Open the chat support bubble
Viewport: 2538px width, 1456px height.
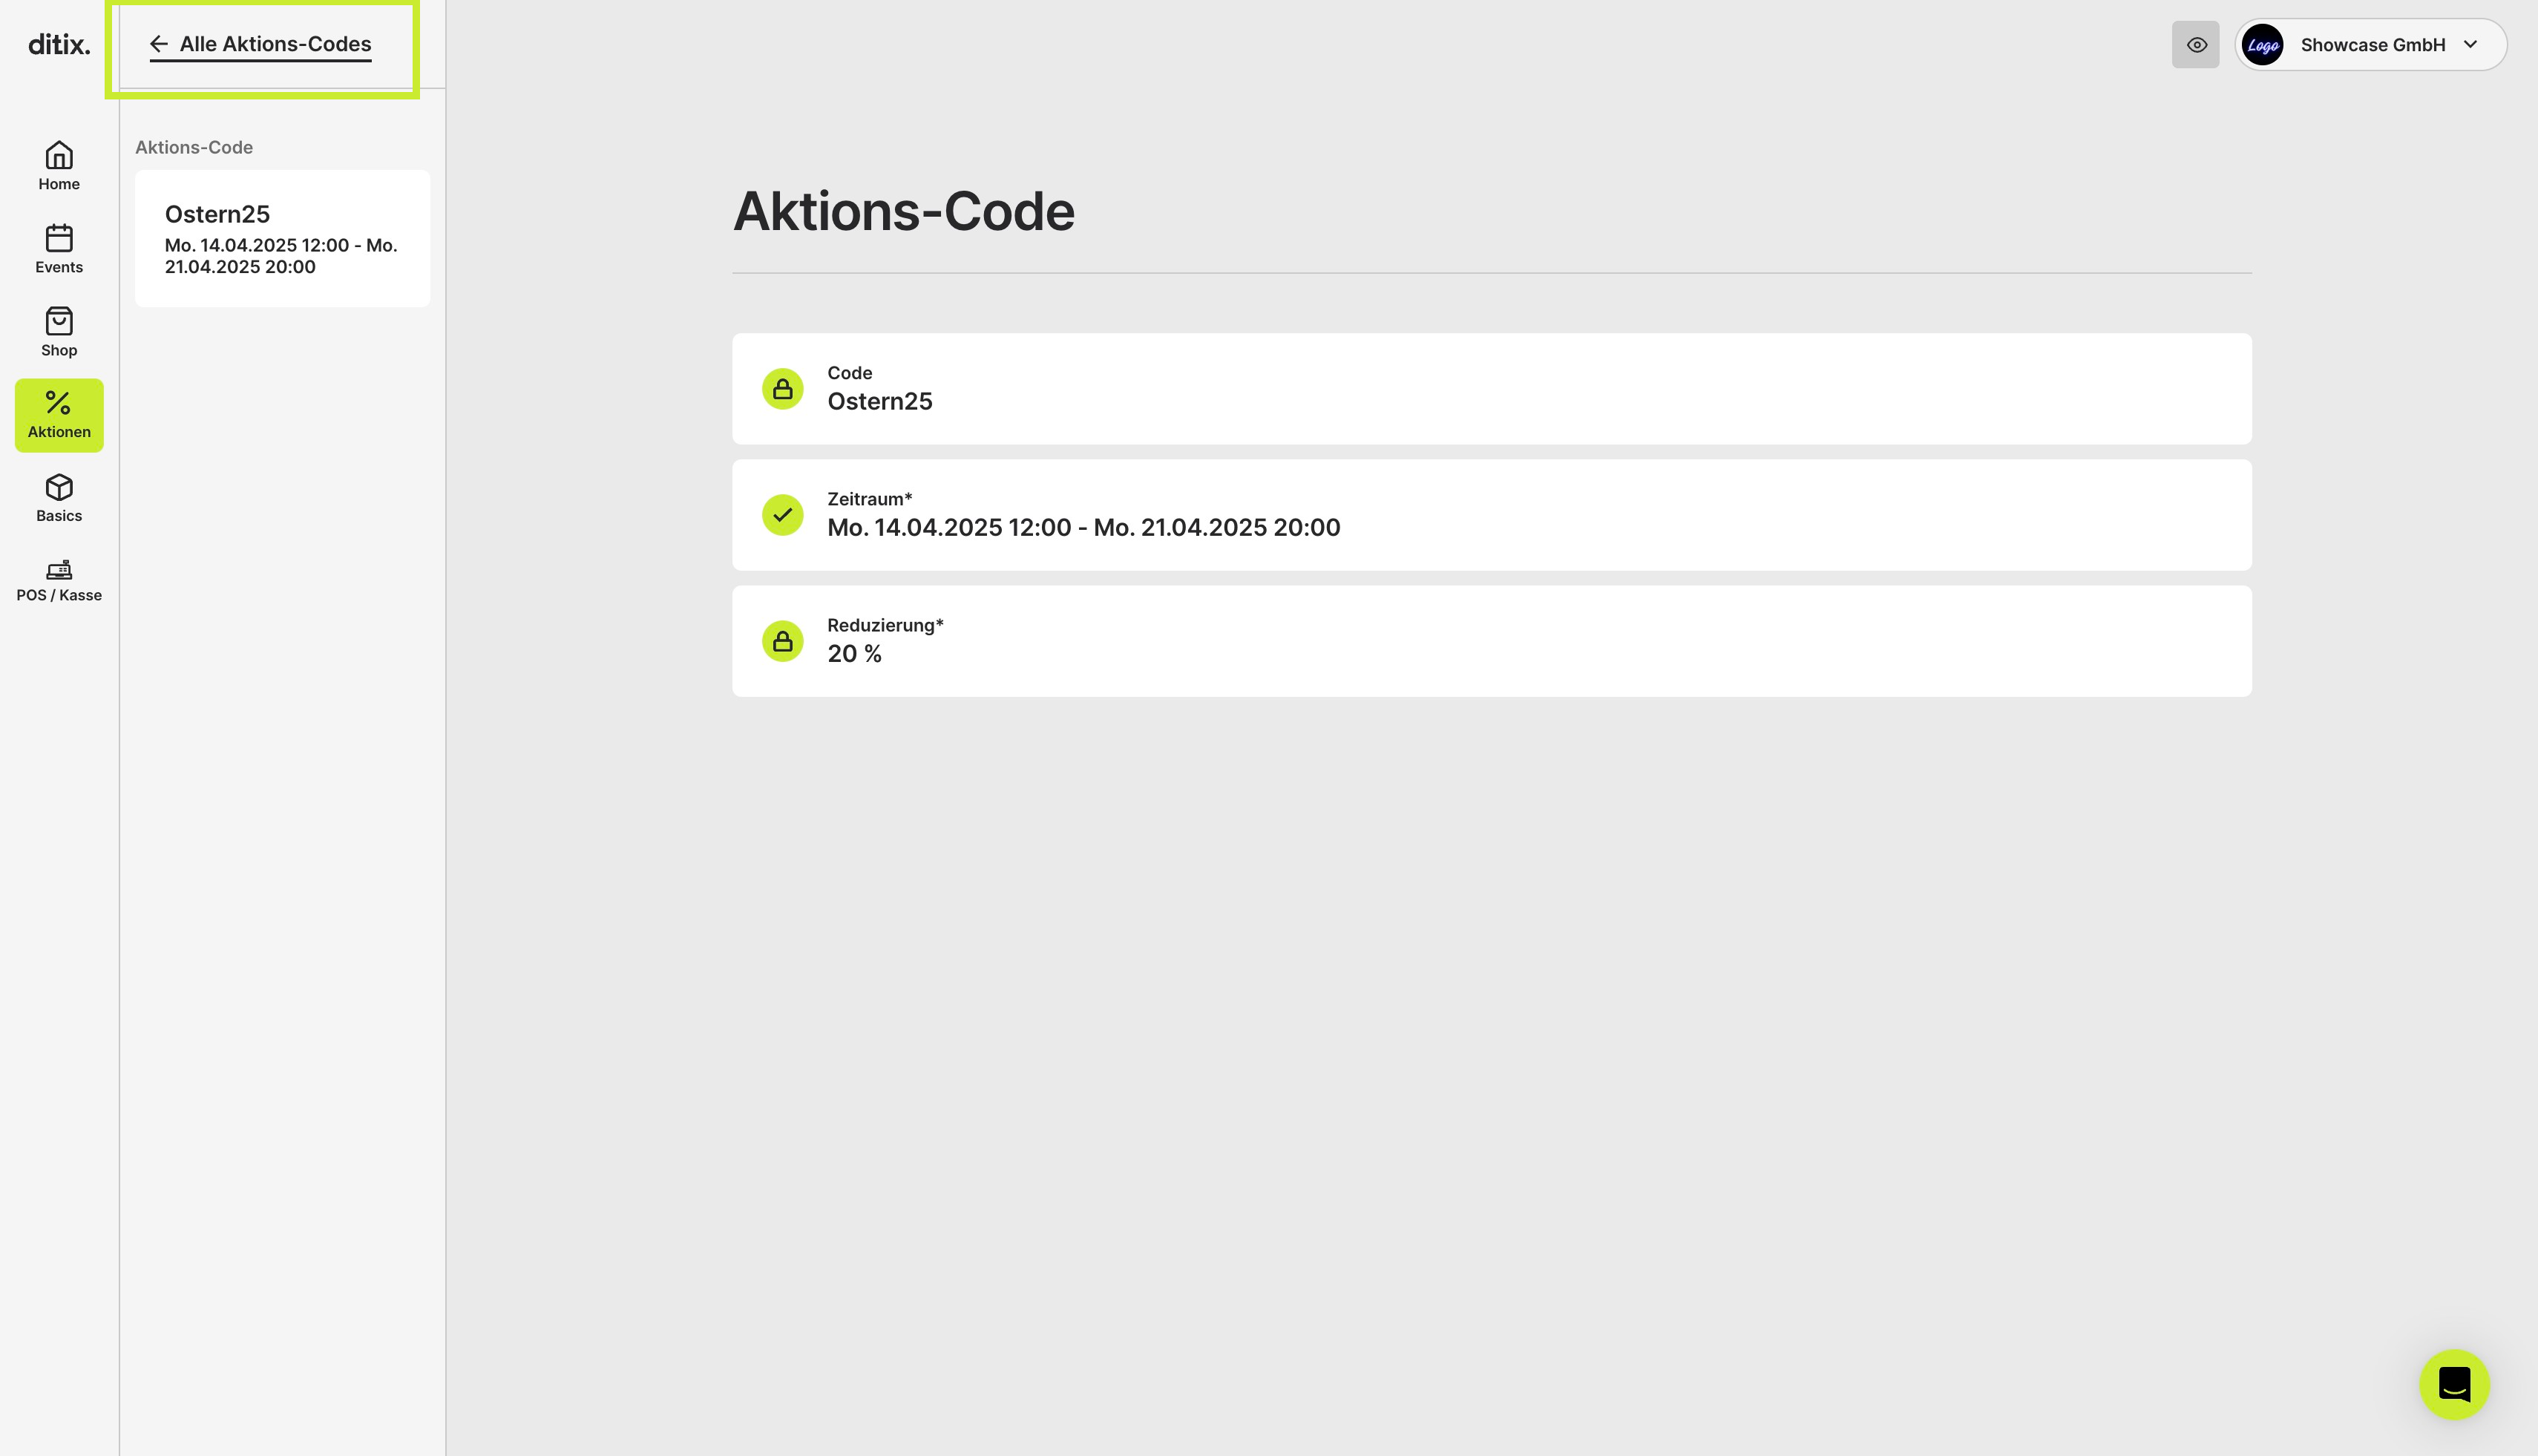click(x=2454, y=1384)
